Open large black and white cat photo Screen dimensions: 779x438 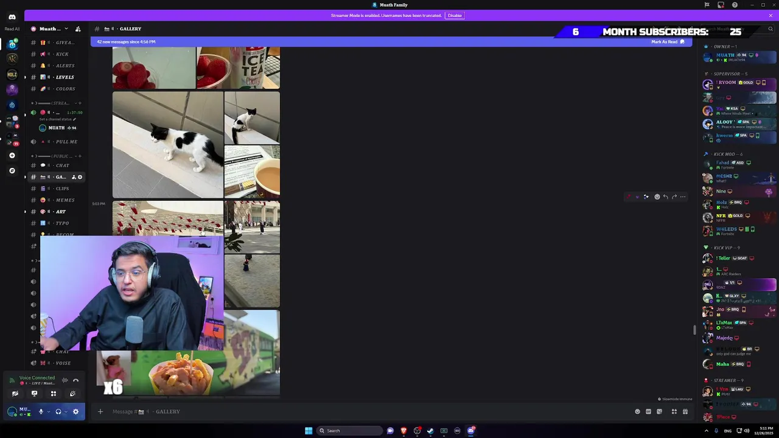[167, 145]
